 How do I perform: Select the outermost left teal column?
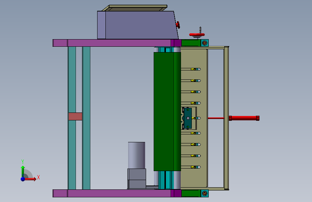pos(72,118)
